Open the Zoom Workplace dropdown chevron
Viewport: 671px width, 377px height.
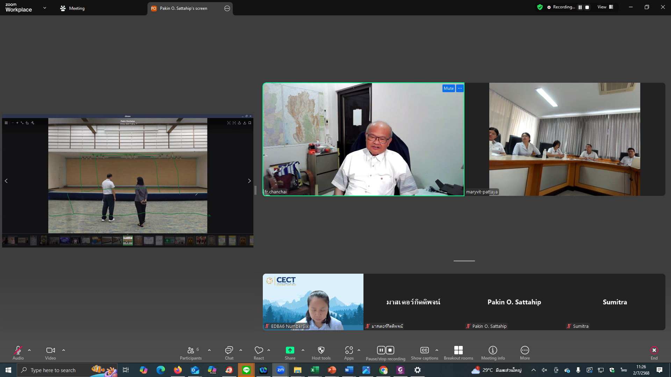pyautogui.click(x=45, y=8)
